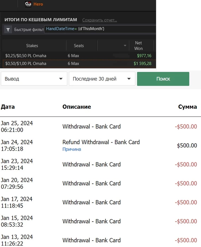Click the Дата column header
Image resolution: width=201 pixels, height=247 pixels.
tap(8, 107)
